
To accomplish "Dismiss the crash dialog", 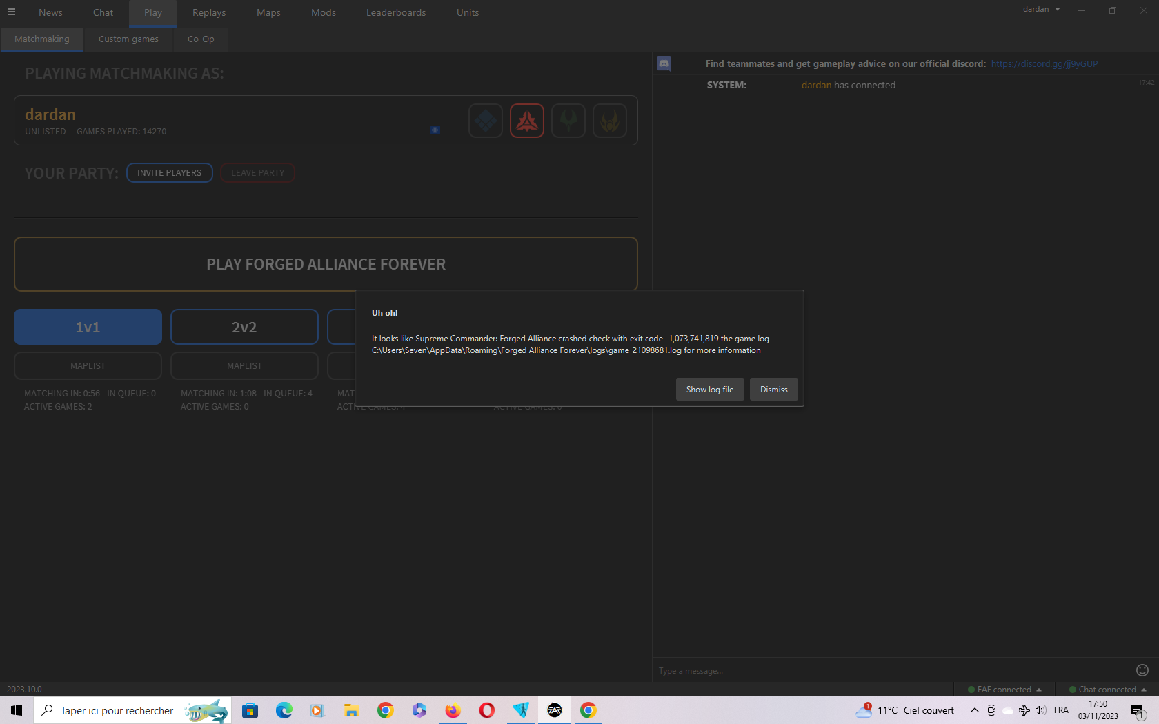I will (x=774, y=390).
